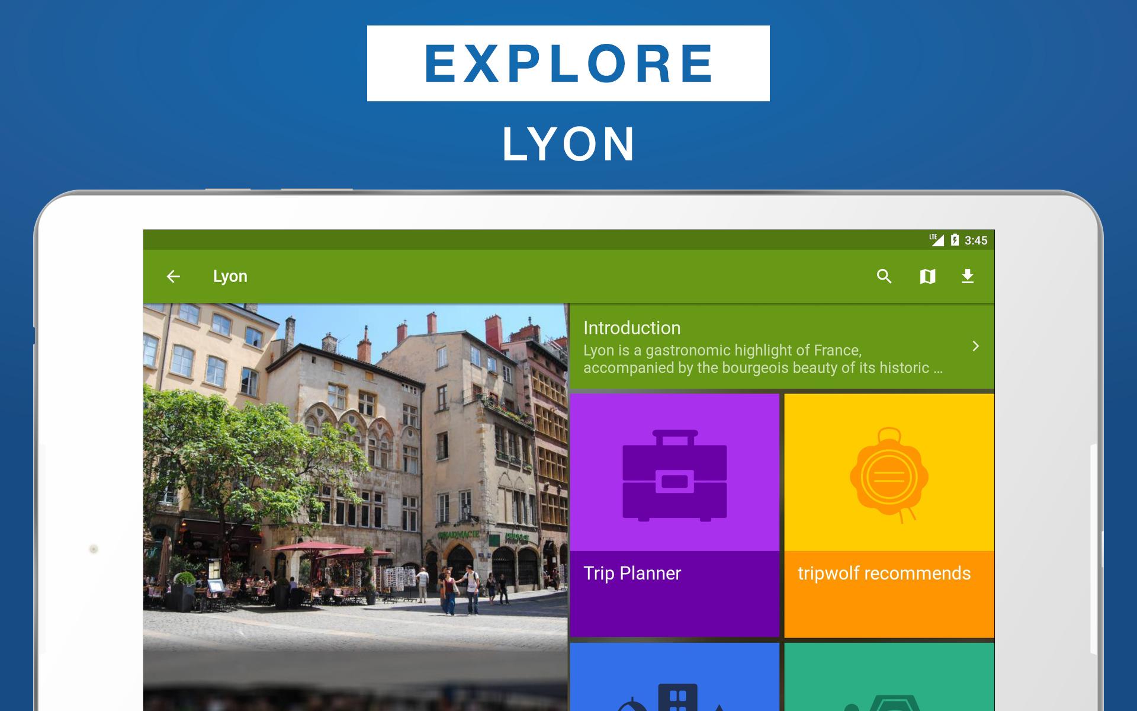Click the large LYON headline
The width and height of the screenshot is (1137, 711).
568,143
